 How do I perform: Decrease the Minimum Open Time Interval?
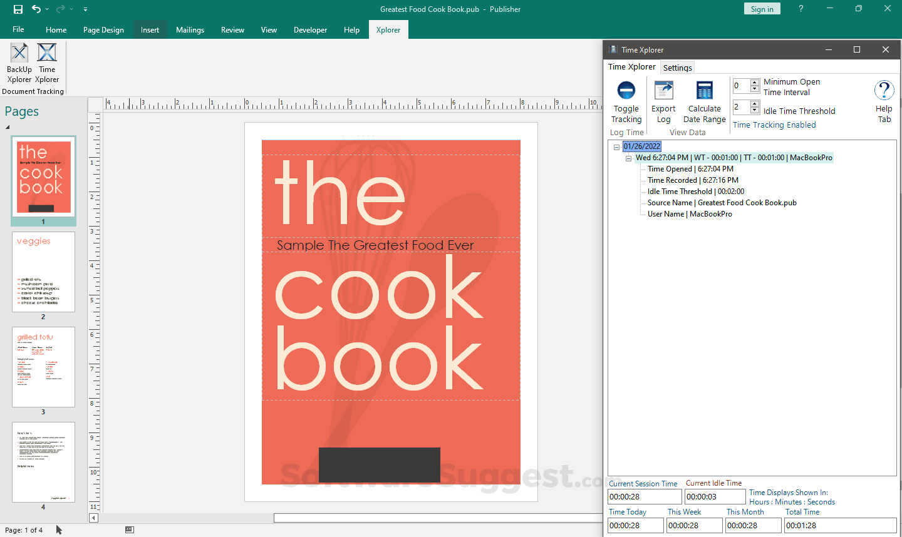[755, 89]
